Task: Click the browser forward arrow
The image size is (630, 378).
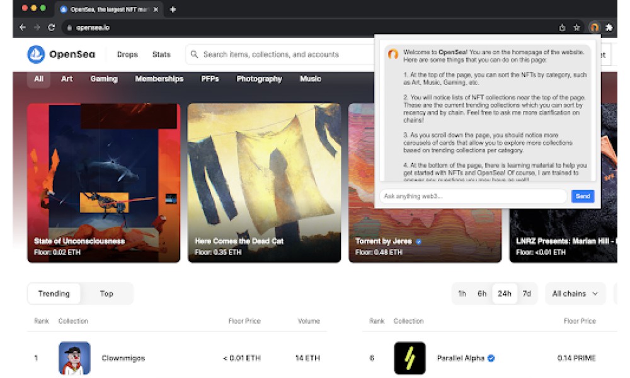Action: (37, 27)
